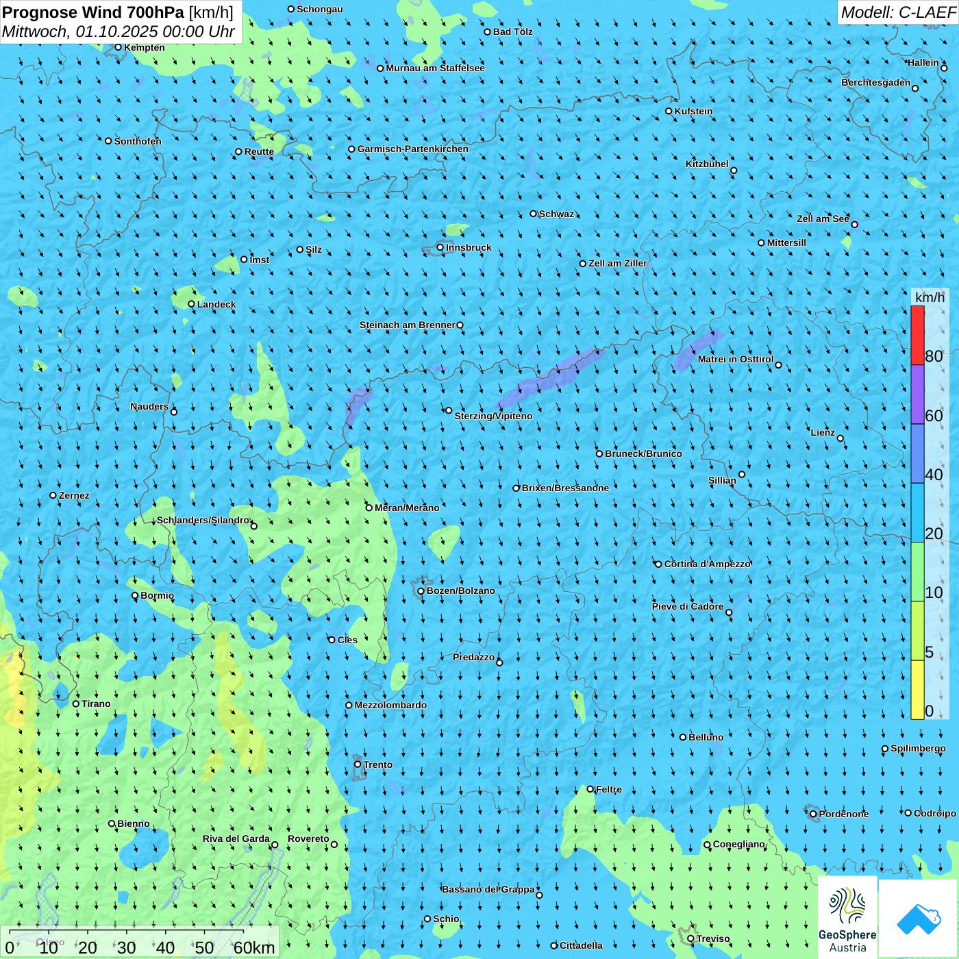Click the Bozen/Bolzano city marker
The image size is (959, 959).
pos(421,591)
